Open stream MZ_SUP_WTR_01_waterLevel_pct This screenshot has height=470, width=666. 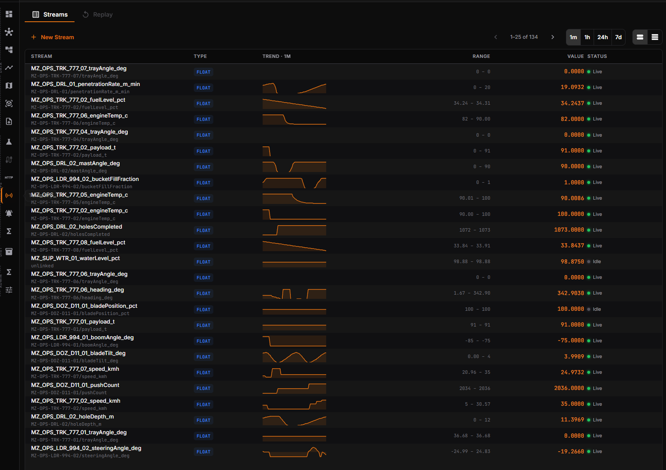[75, 258]
